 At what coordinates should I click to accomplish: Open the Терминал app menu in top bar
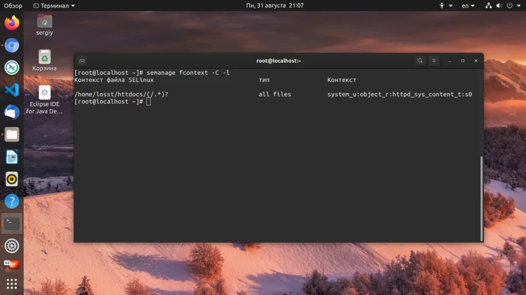tap(54, 6)
